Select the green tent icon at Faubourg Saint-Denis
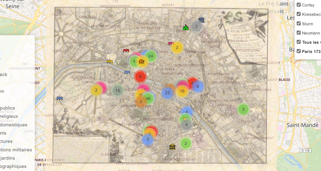This screenshot has width=321, height=171. [x=186, y=27]
